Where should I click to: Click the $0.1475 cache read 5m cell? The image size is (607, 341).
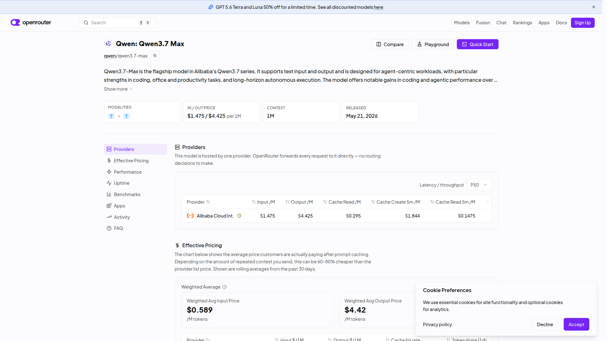pos(466,216)
